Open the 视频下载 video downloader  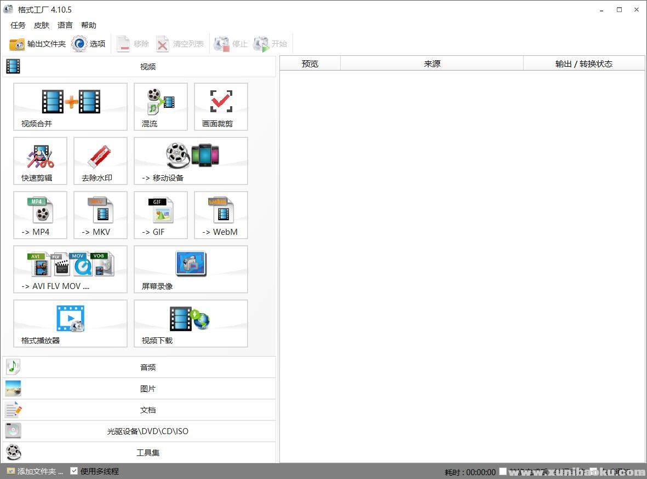191,323
